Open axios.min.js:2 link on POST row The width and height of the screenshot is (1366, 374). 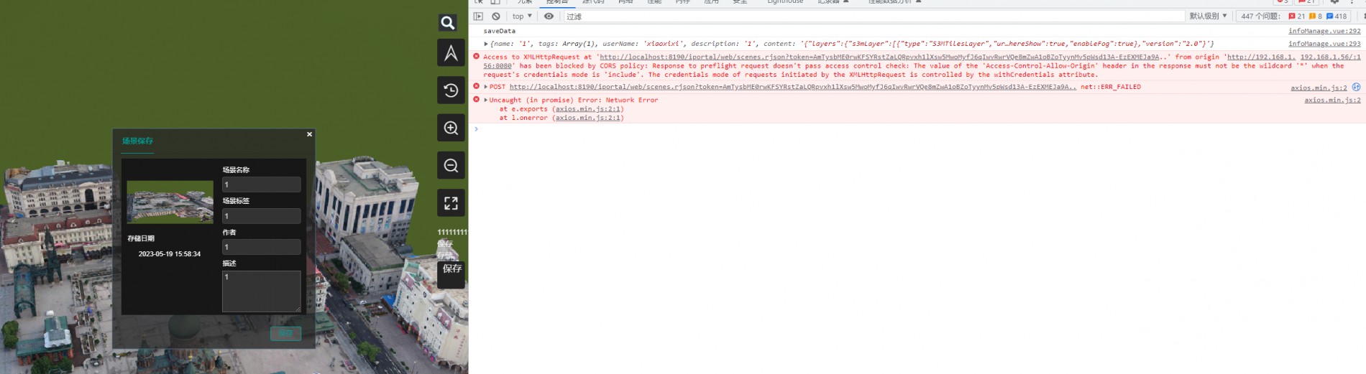pyautogui.click(x=1319, y=88)
